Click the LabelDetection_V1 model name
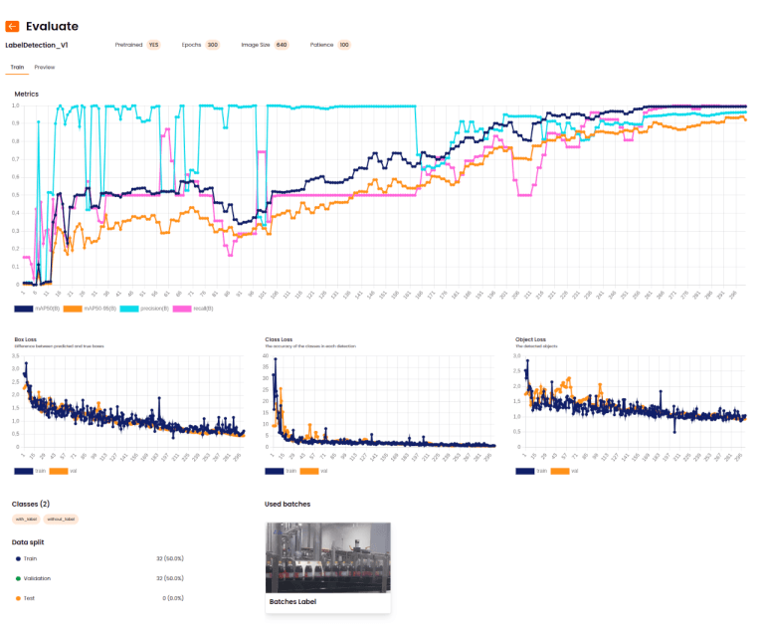Screen dimensions: 764x631 (x=37, y=46)
